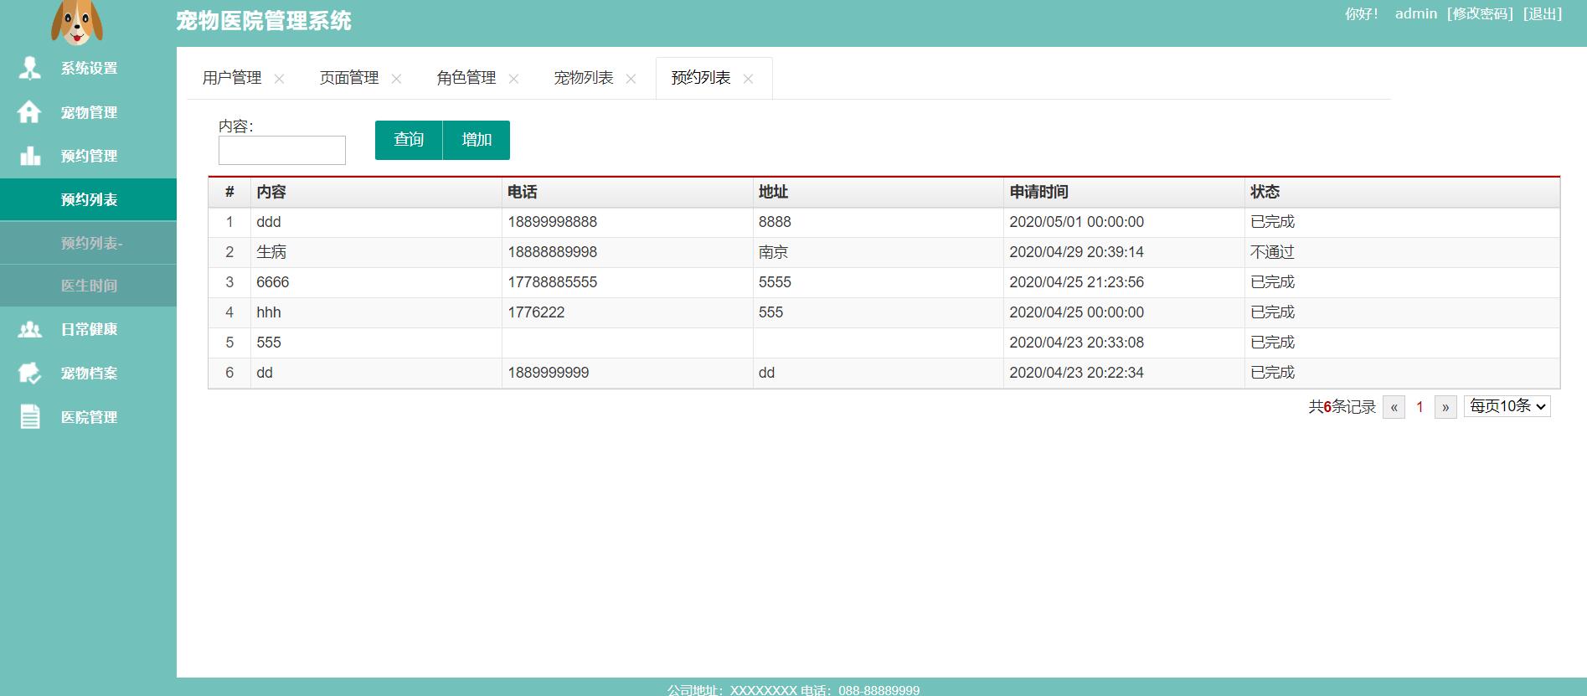Viewport: 1587px width, 696px height.
Task: Click the phone number 1889999999
Action: pyautogui.click(x=549, y=373)
